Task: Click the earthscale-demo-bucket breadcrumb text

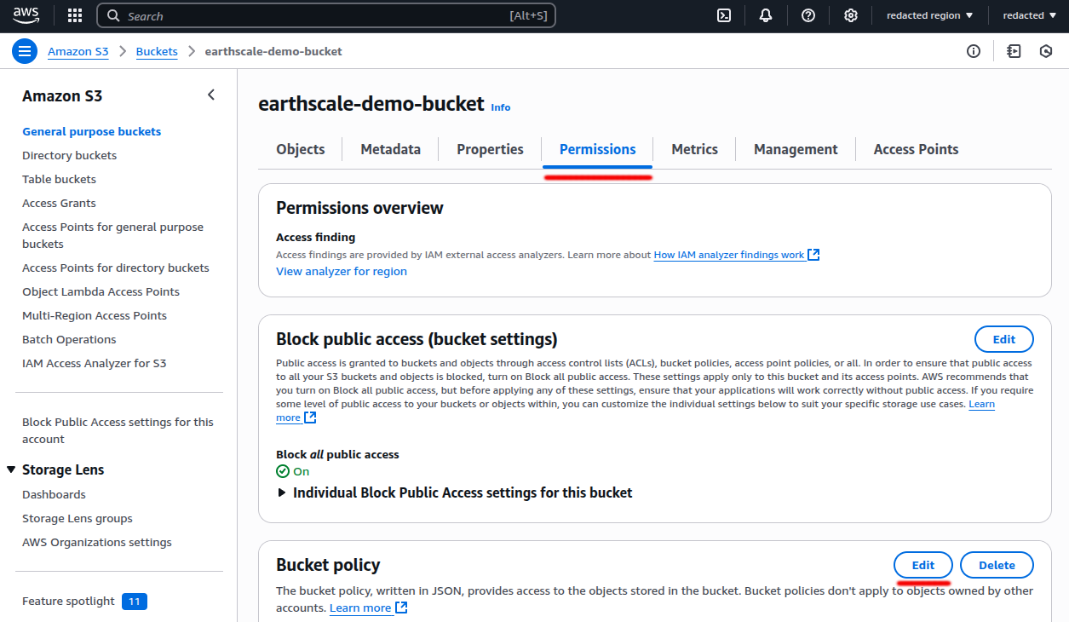Action: coord(273,51)
